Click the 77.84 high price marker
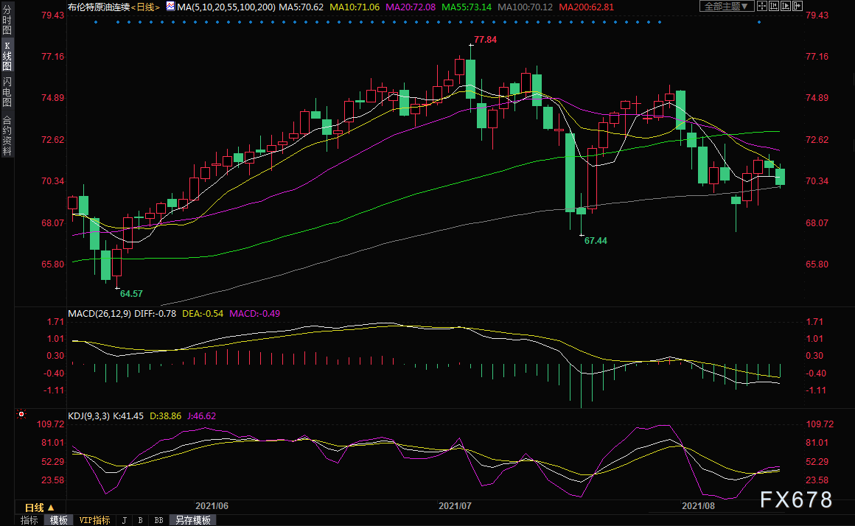The height and width of the screenshot is (526, 855). [x=485, y=39]
